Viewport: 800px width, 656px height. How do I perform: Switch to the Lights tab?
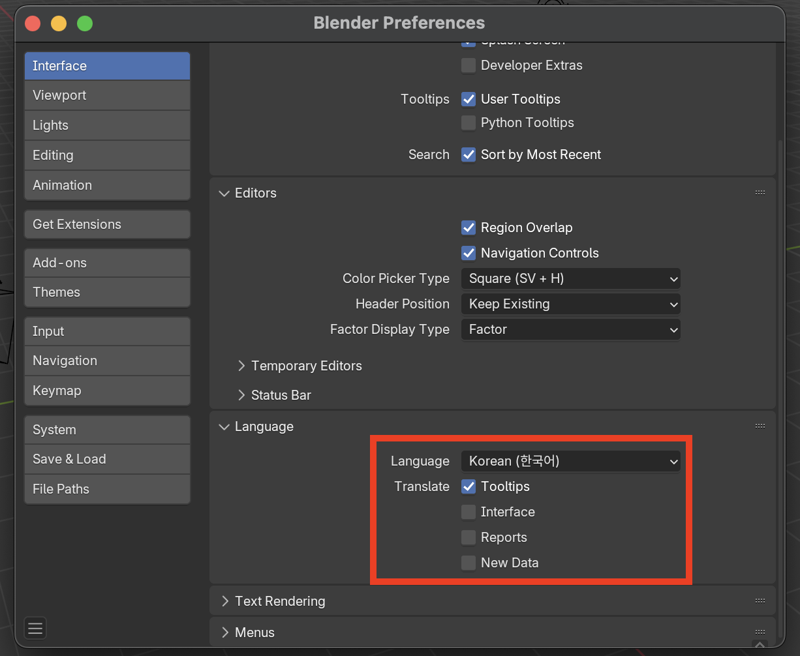[108, 125]
